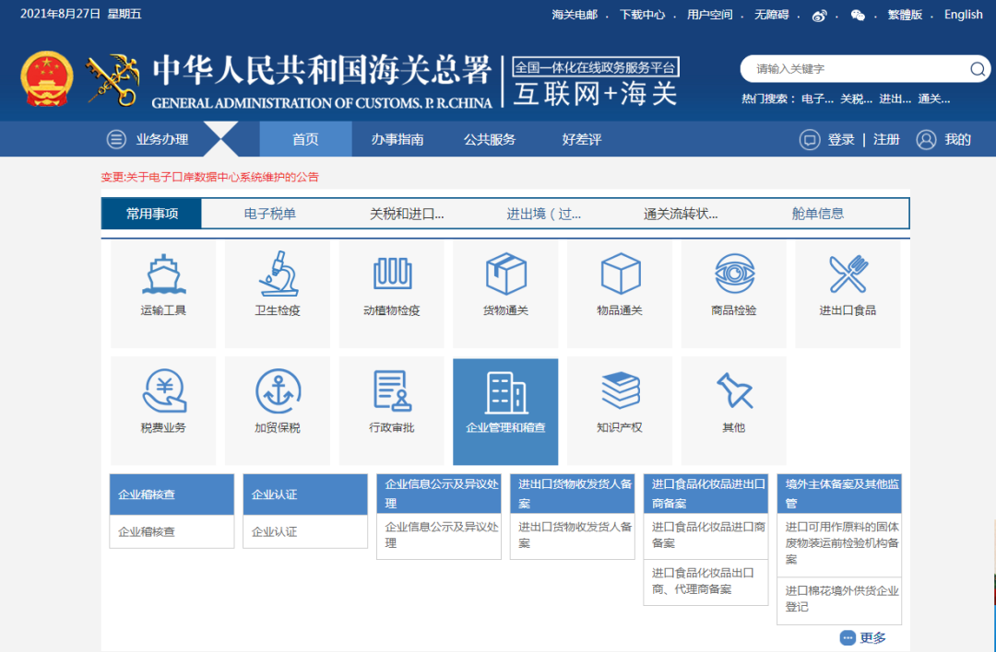The image size is (996, 652).
Task: Open the 卫生检疫 microscope icon
Action: tap(279, 274)
